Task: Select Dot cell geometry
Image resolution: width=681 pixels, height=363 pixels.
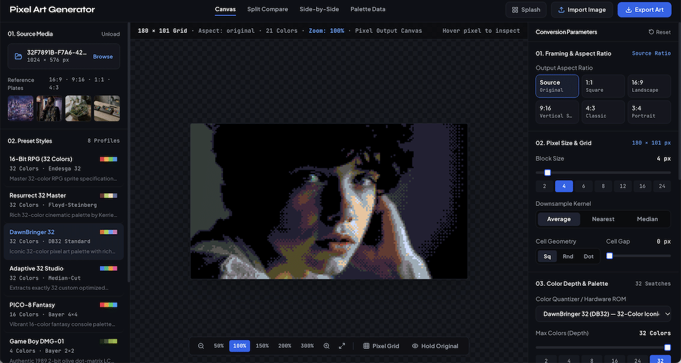Action: coord(588,256)
